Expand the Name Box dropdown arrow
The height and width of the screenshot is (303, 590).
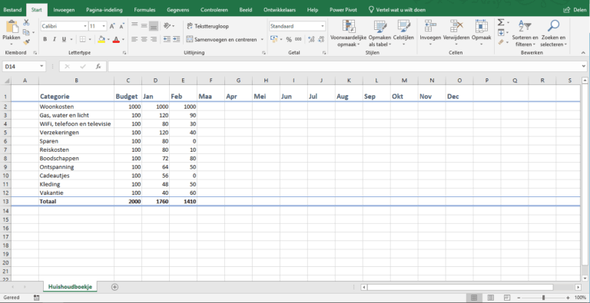41,67
